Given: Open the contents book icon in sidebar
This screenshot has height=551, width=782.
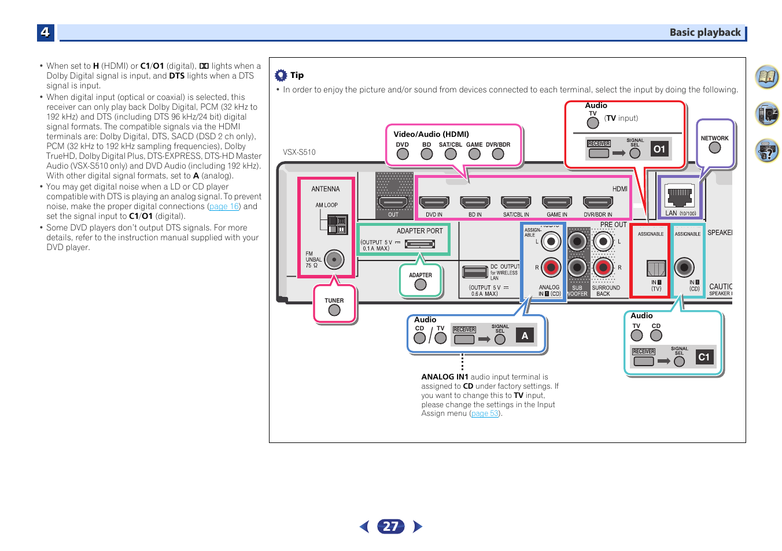Looking at the screenshot, I should point(767,77).
